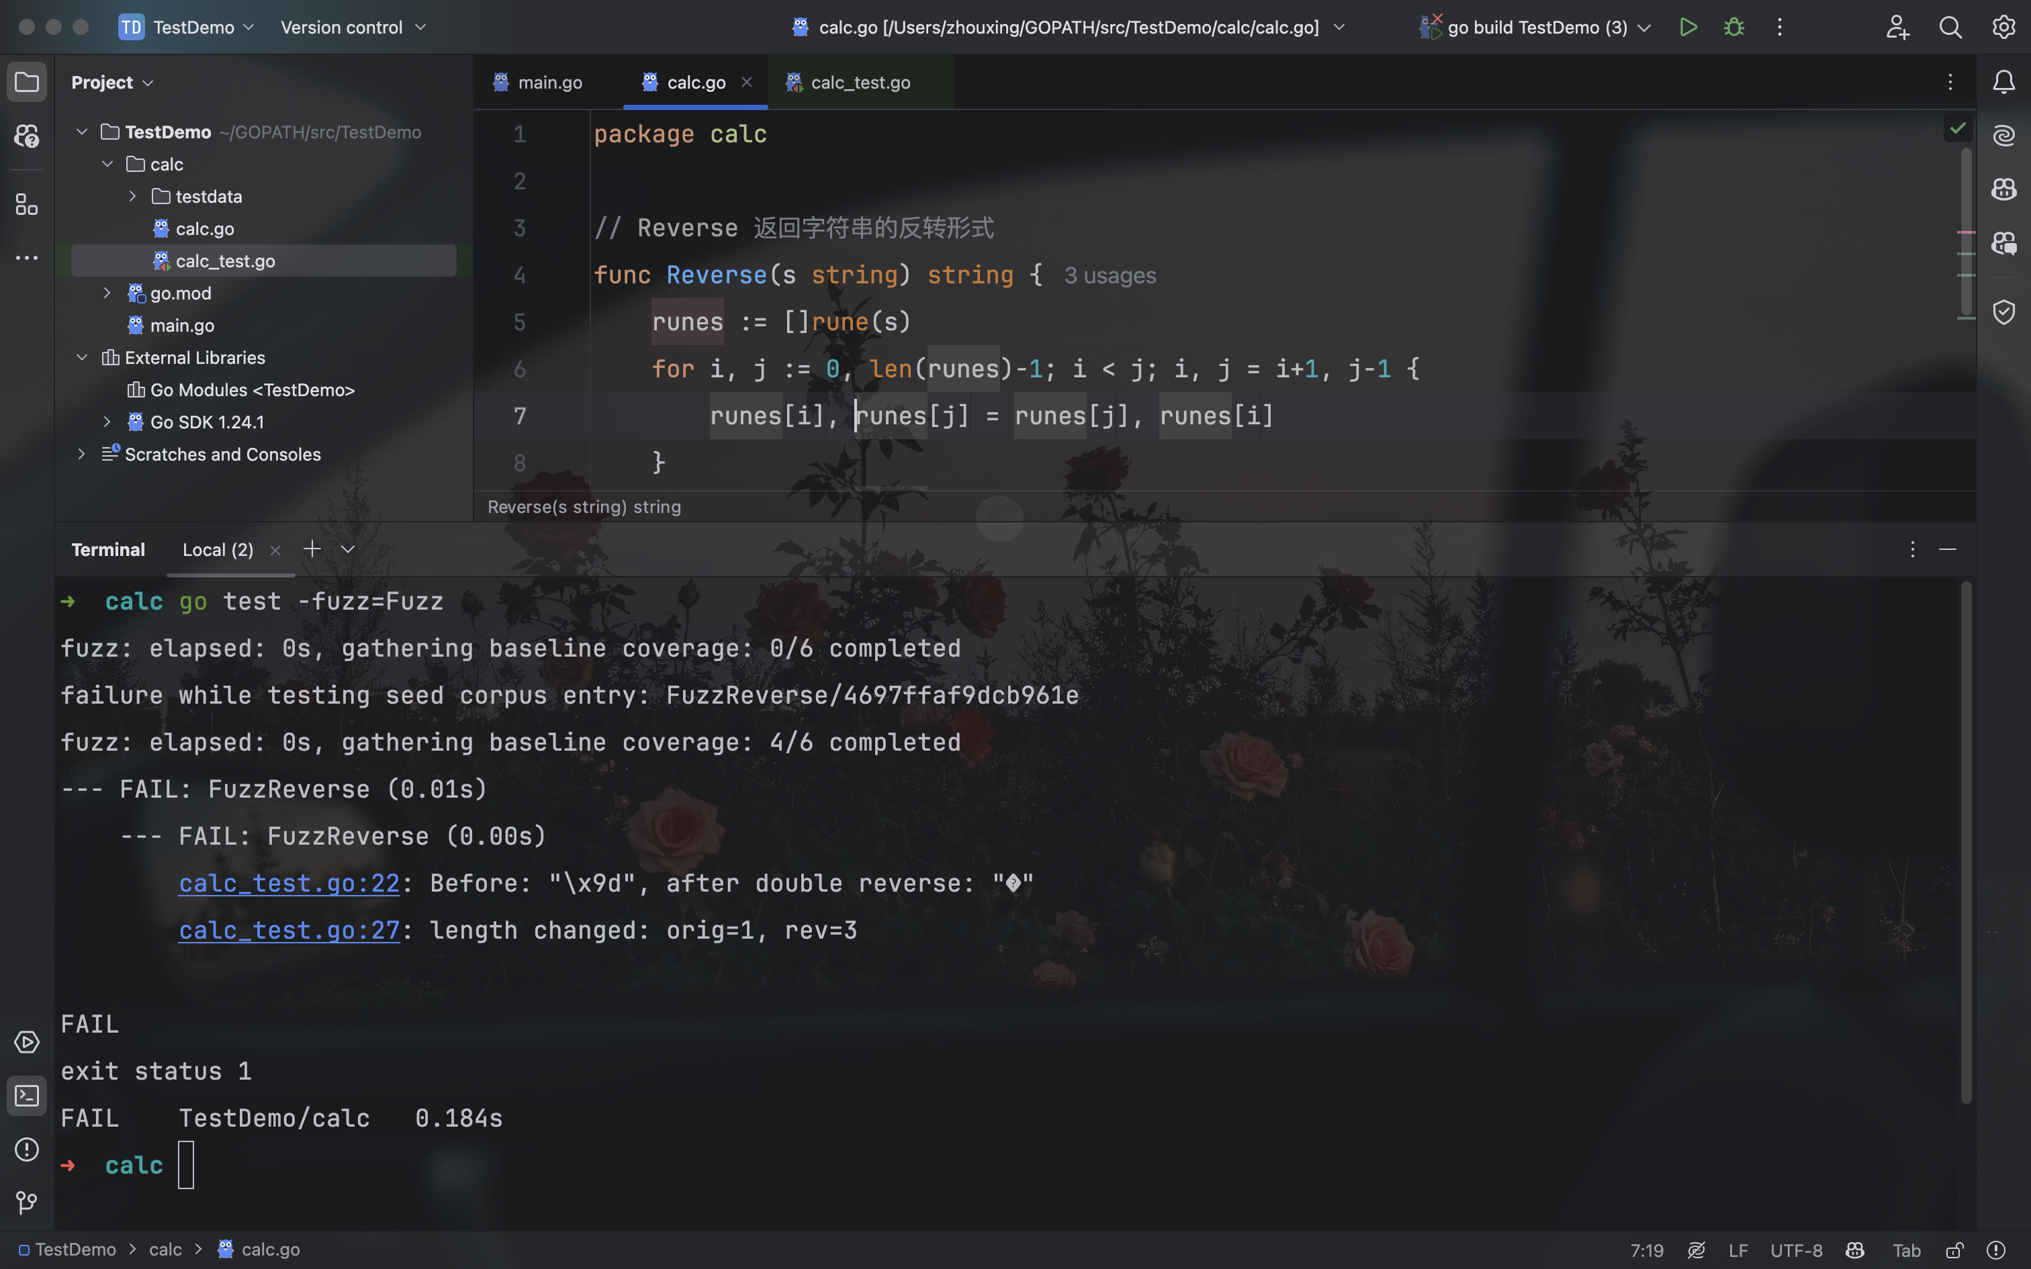This screenshot has height=1269, width=2031.
Task: Open the Git tool window icon
Action: click(27, 1203)
